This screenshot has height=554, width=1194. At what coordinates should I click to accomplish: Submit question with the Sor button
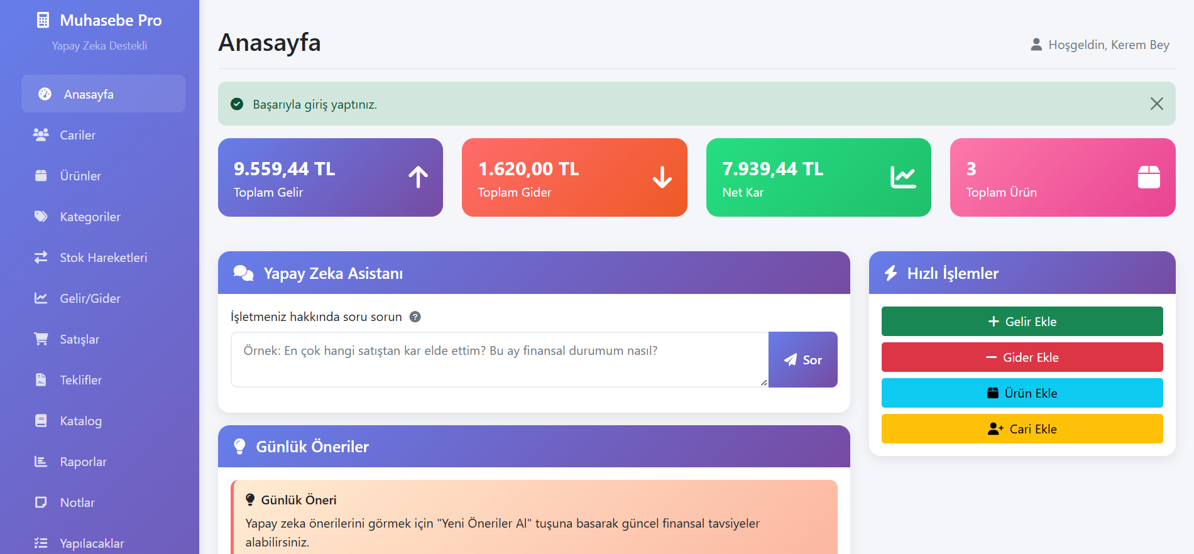(802, 360)
